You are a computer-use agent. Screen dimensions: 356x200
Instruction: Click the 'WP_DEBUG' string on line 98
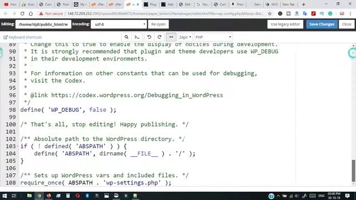(65, 110)
